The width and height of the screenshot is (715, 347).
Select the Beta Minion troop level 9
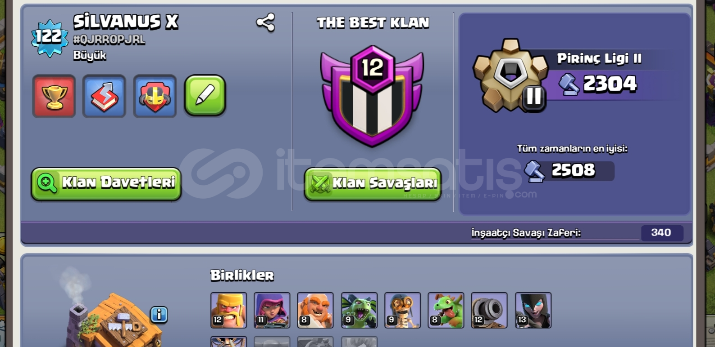click(359, 310)
